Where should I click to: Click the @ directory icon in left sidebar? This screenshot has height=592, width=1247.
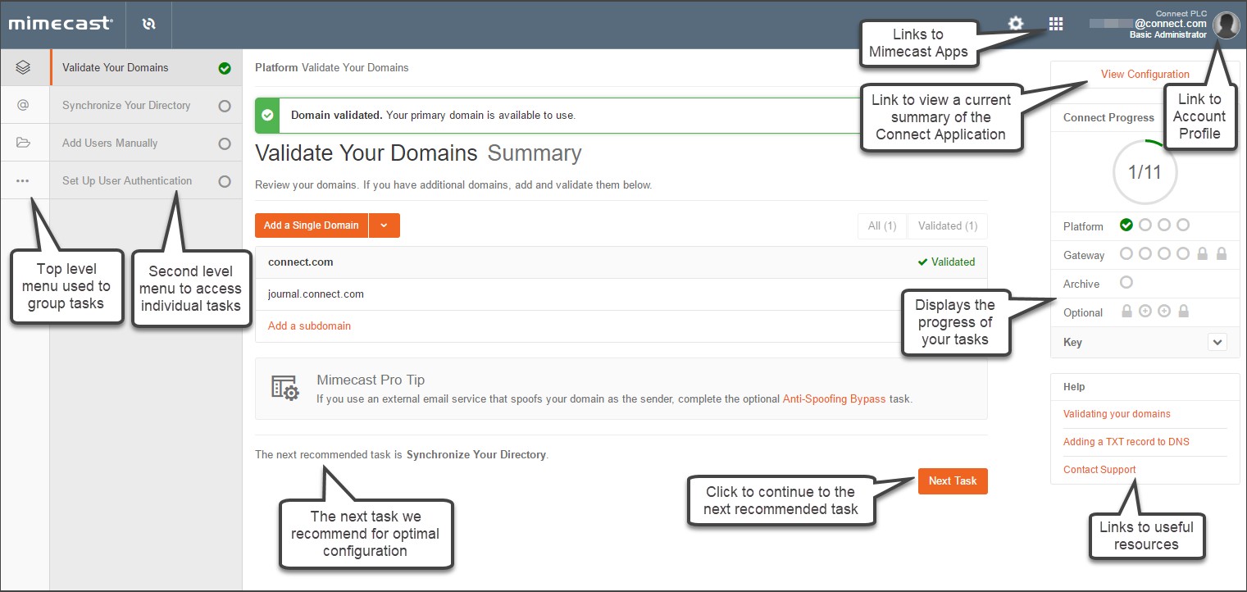click(25, 105)
